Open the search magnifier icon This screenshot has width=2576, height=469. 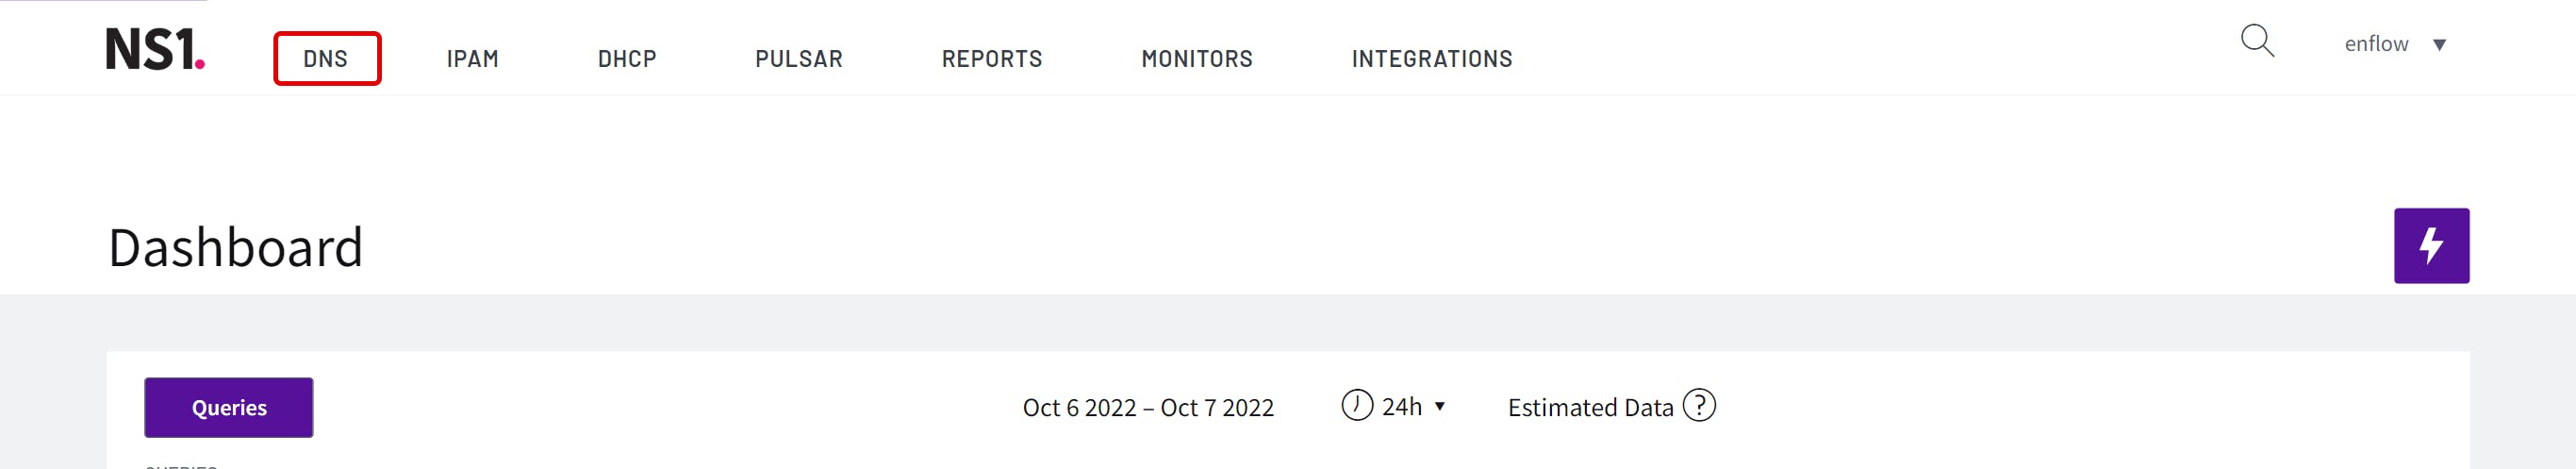[2257, 42]
